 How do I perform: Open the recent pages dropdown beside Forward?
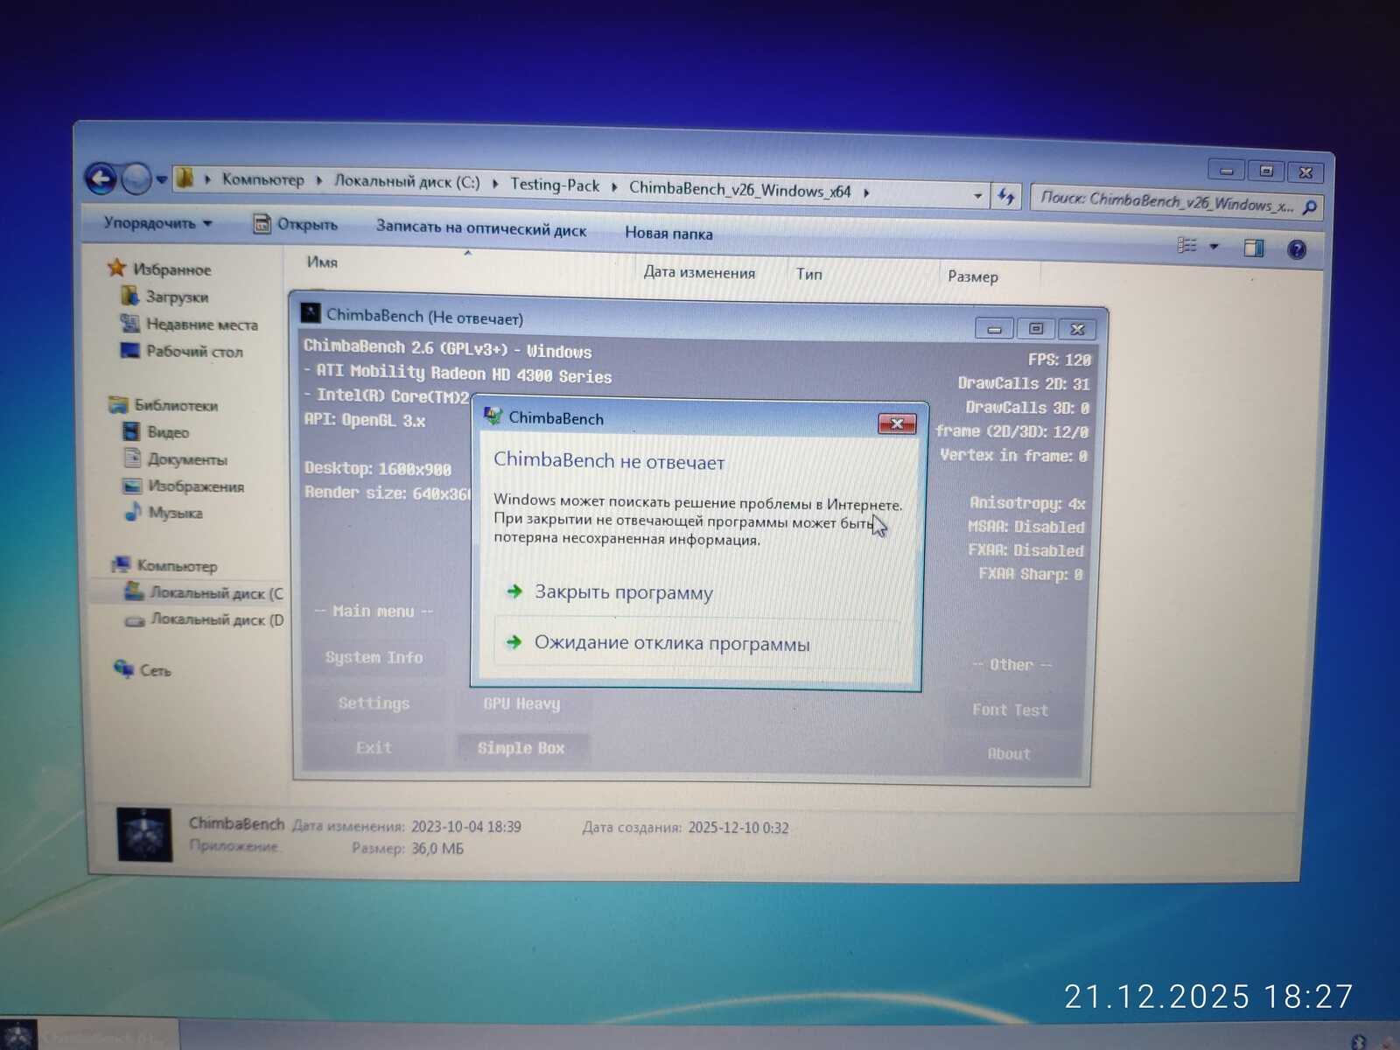coord(162,180)
